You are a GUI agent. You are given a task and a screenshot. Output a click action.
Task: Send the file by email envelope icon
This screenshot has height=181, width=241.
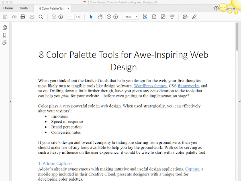pos(32,17)
